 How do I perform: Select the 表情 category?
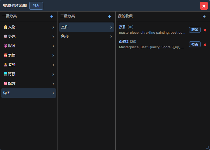click(29, 55)
